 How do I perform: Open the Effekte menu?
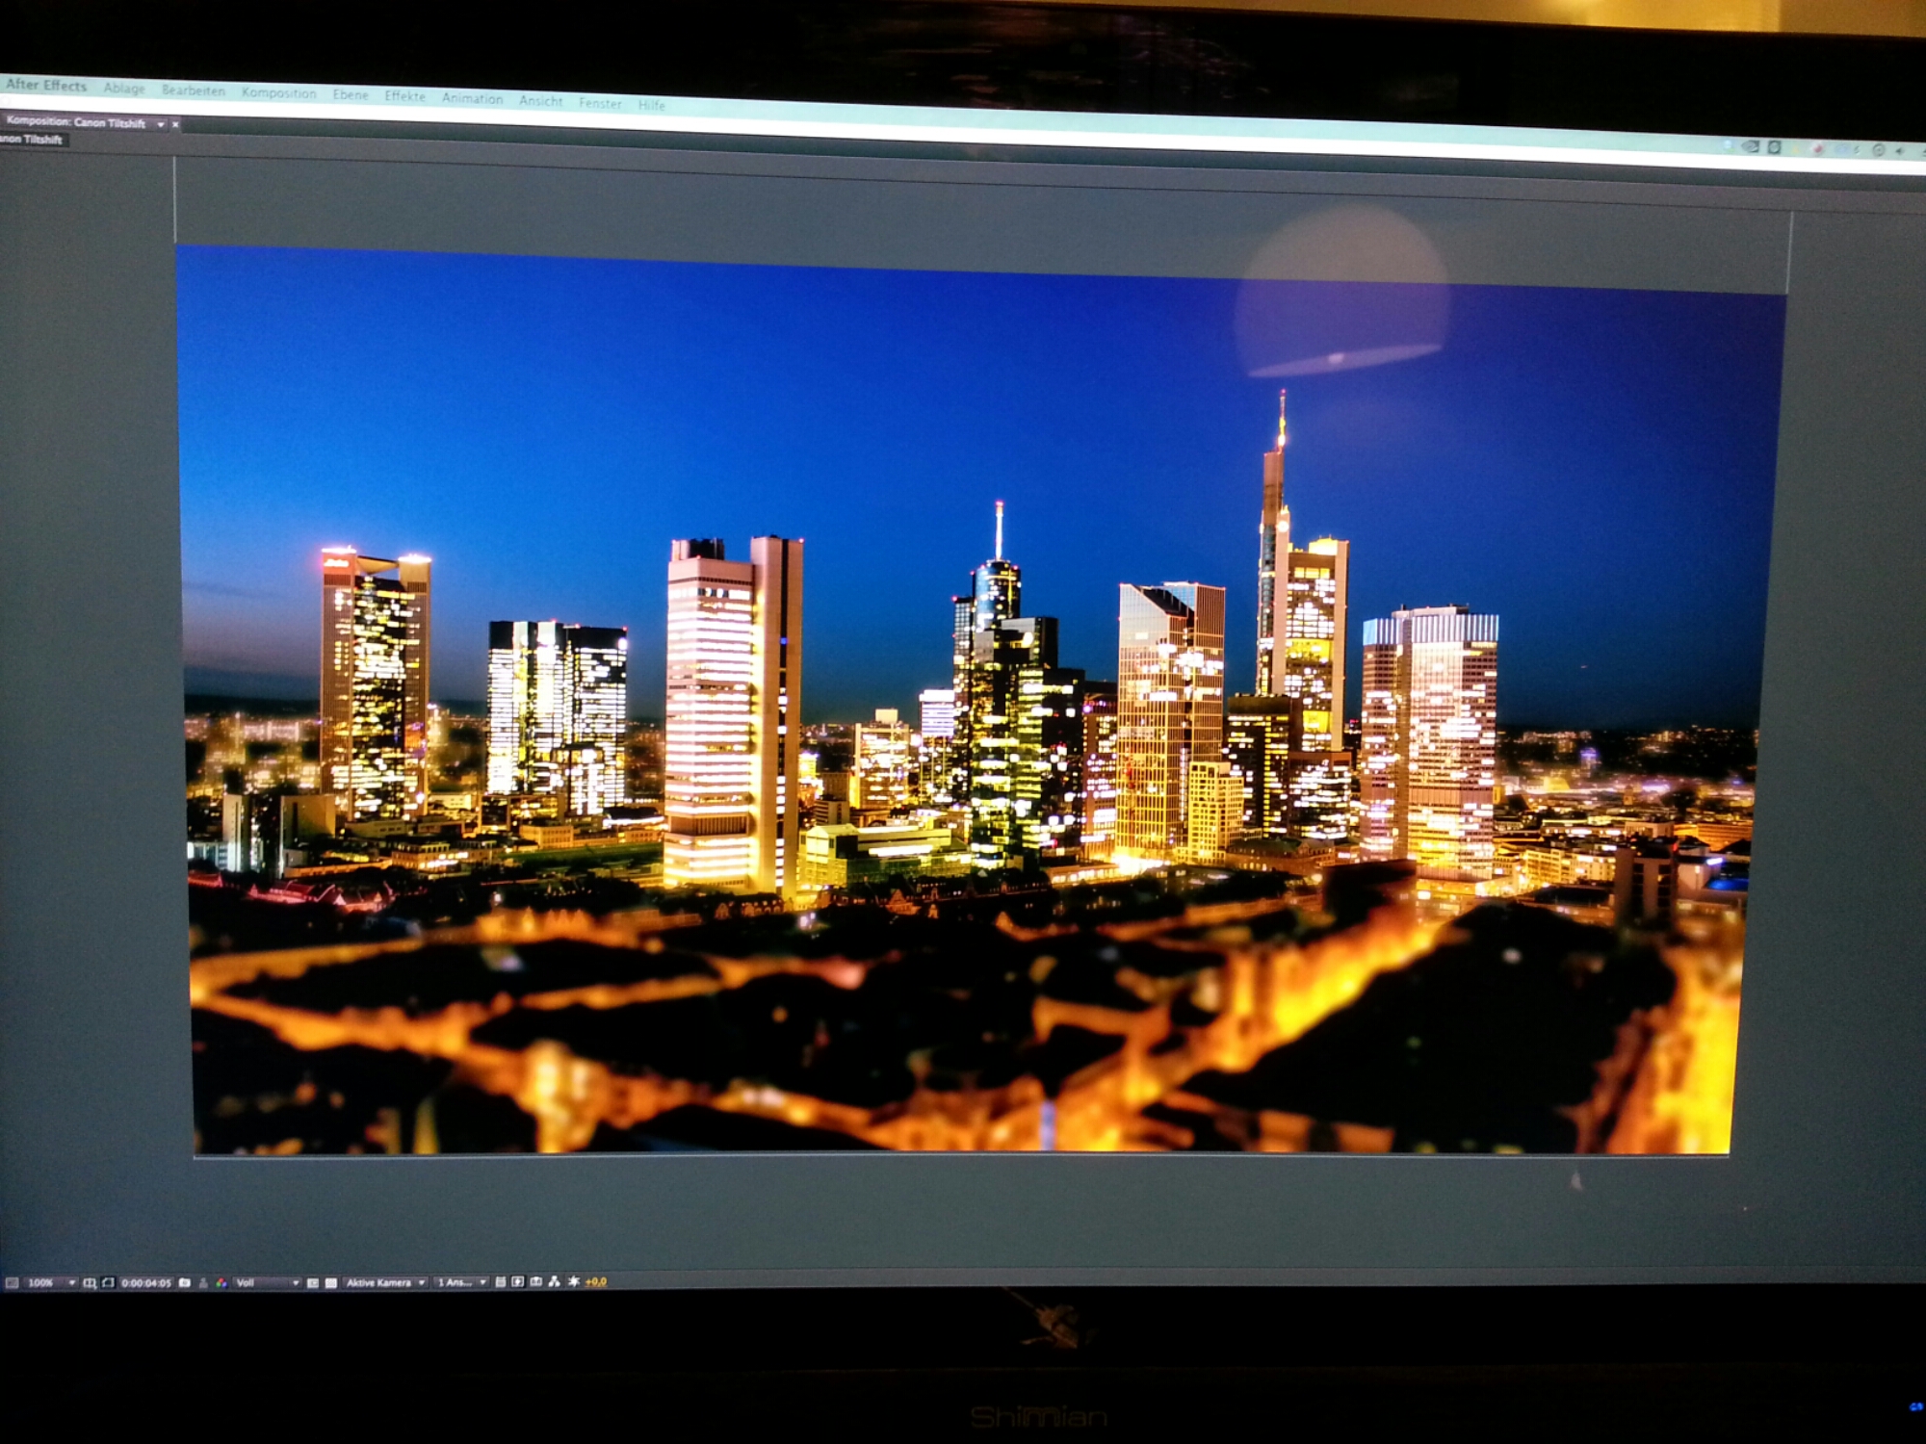(404, 96)
